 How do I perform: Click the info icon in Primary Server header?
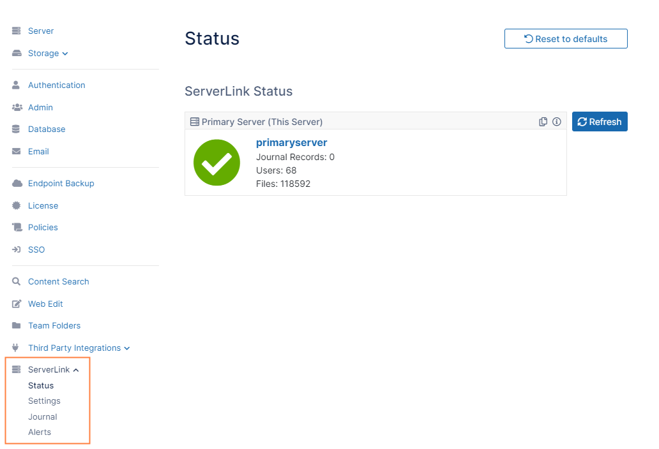coord(557,122)
